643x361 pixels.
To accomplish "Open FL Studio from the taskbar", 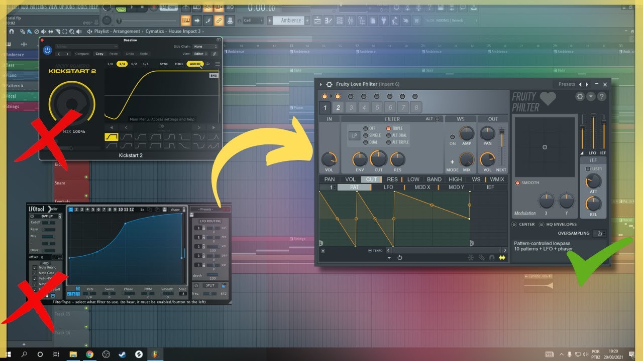I will click(x=156, y=354).
